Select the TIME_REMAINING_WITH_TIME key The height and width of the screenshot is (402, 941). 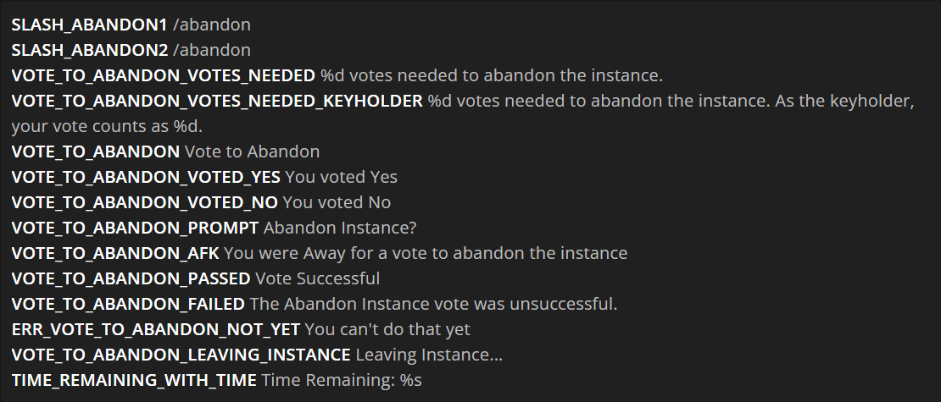pos(134,380)
